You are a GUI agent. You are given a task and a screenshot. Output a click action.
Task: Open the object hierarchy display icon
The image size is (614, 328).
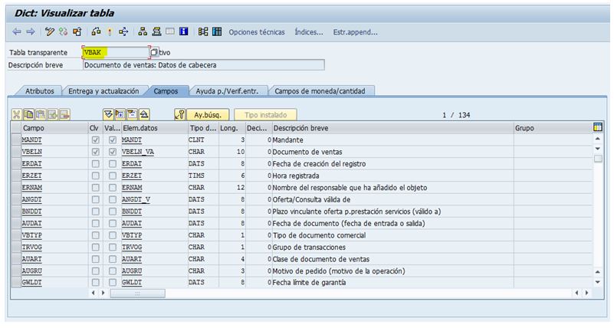pyautogui.click(x=142, y=32)
